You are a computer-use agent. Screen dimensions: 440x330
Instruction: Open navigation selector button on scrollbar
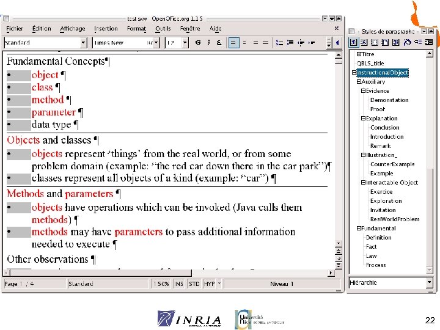[339, 258]
